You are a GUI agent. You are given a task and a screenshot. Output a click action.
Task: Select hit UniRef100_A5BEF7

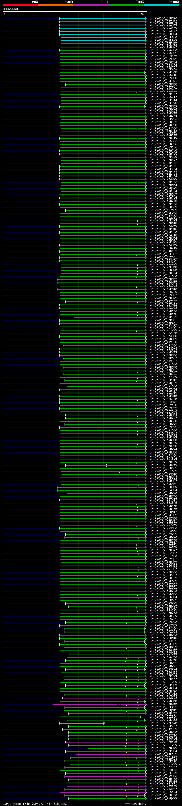(163, 679)
